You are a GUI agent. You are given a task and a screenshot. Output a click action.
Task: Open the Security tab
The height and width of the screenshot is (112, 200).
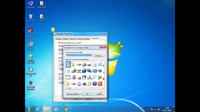point(73,39)
